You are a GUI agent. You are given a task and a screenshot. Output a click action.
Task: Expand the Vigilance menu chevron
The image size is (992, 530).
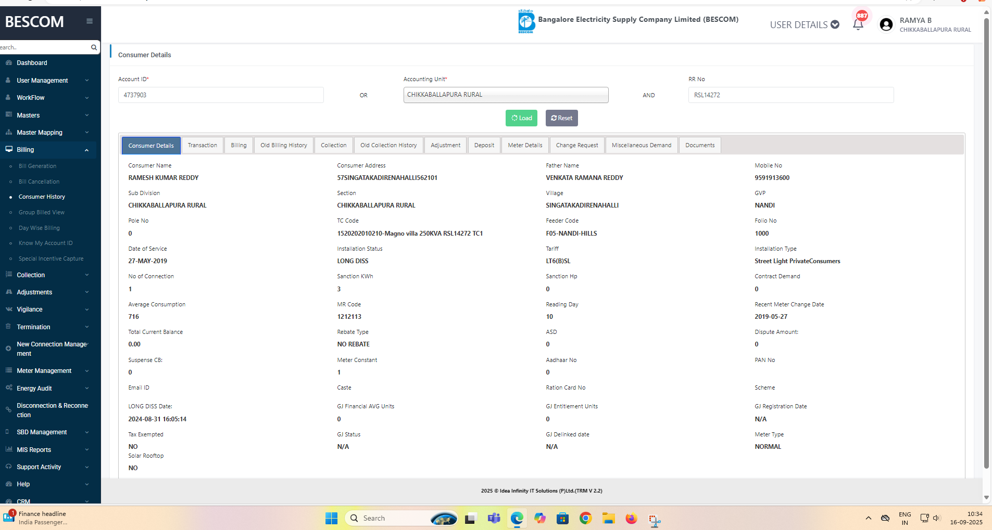[x=87, y=309]
